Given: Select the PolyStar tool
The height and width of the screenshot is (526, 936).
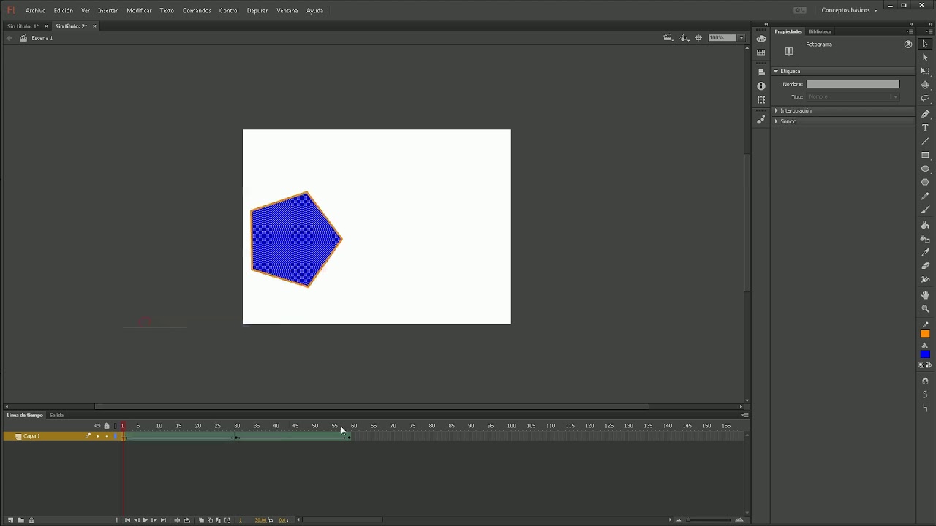Looking at the screenshot, I should 925,183.
